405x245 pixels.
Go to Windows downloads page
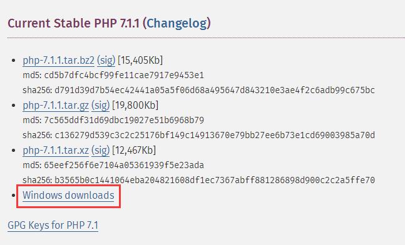point(68,195)
